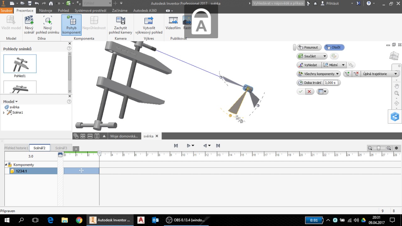The height and width of the screenshot is (226, 402).
Task: Select the Posunout move mode
Action: pyautogui.click(x=309, y=47)
